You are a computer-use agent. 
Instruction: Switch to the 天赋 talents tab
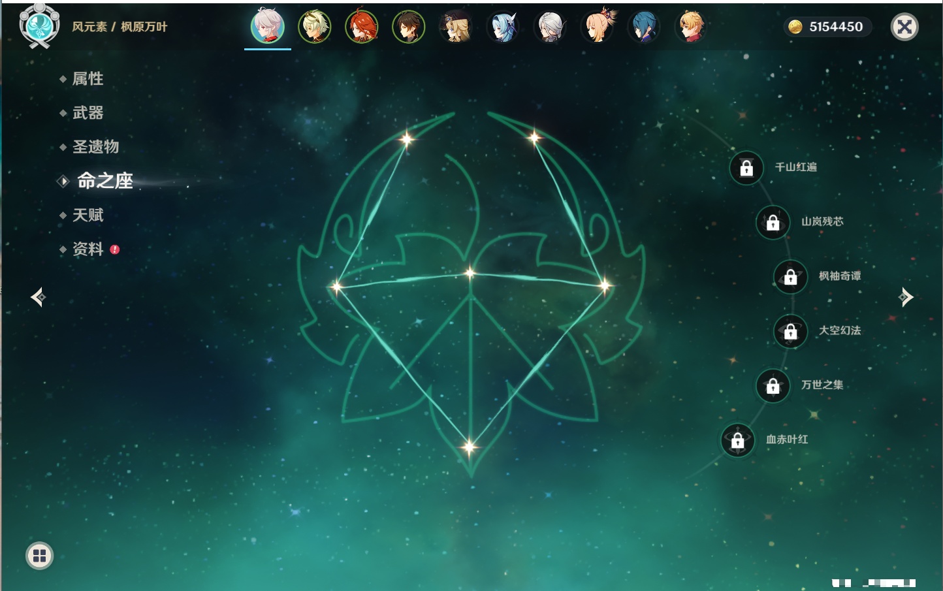point(88,215)
